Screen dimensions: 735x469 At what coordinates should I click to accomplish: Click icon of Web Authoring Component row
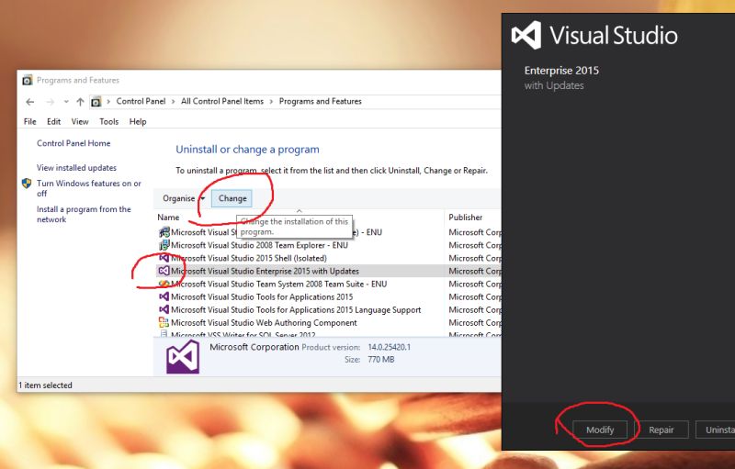point(164,322)
